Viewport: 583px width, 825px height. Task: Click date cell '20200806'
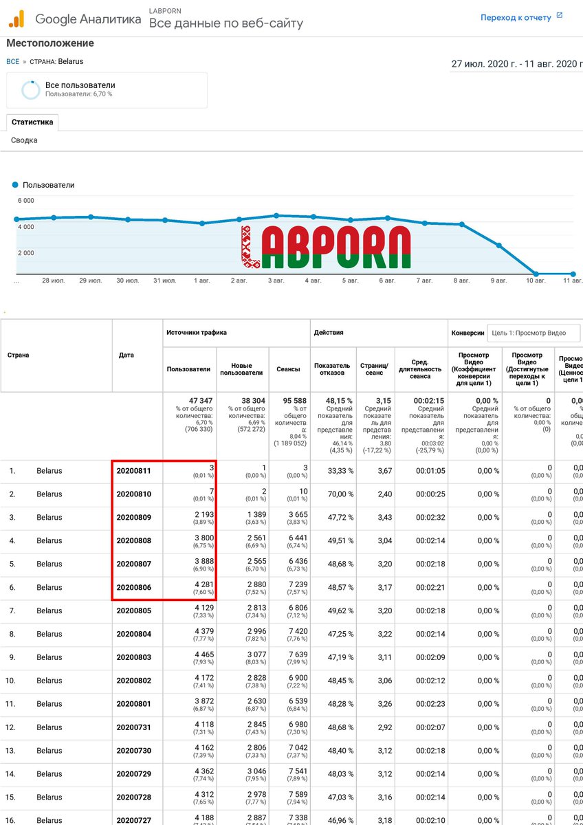click(133, 588)
